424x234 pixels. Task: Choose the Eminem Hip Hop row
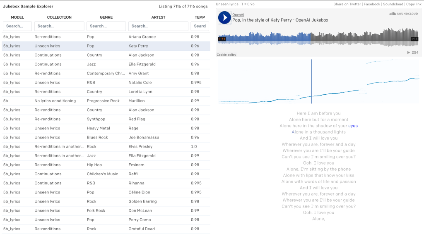click(x=106, y=165)
